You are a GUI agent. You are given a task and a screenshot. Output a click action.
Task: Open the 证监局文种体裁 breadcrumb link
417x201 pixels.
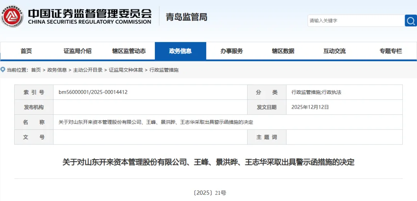pyautogui.click(x=126, y=70)
